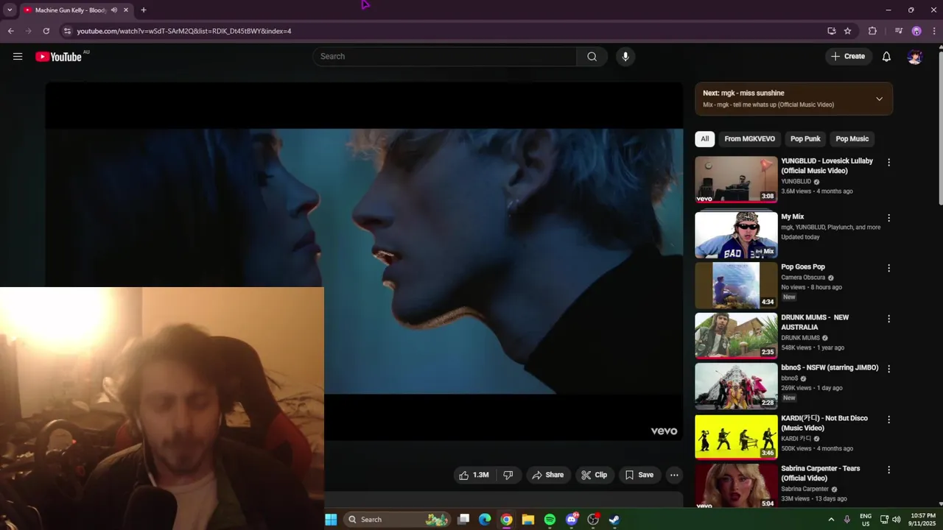943x530 pixels.
Task: Start voice search with microphone icon
Action: tap(625, 57)
